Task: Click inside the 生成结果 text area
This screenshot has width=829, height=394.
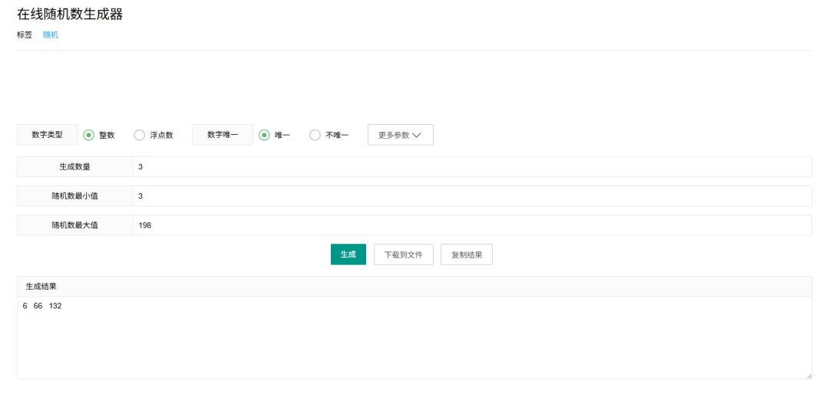Action: tap(414, 337)
